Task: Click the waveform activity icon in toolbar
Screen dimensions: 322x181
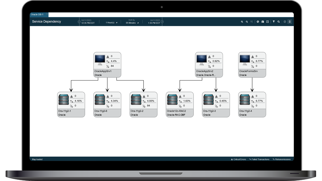Action: point(285,22)
